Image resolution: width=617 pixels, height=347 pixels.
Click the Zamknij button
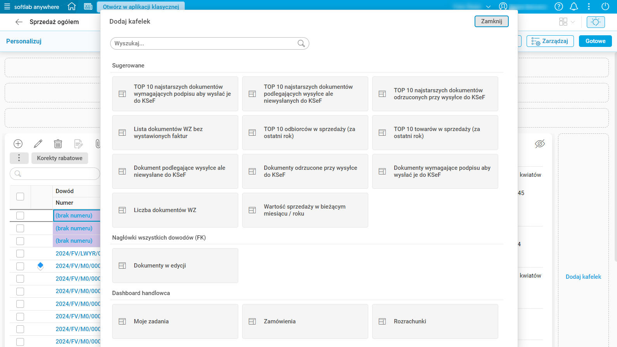[491, 21]
